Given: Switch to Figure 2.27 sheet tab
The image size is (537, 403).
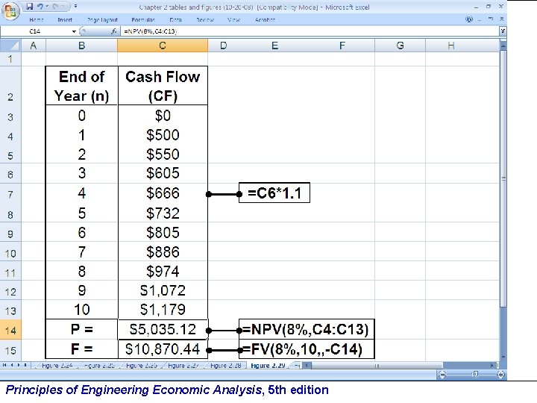Looking at the screenshot, I should [183, 366].
